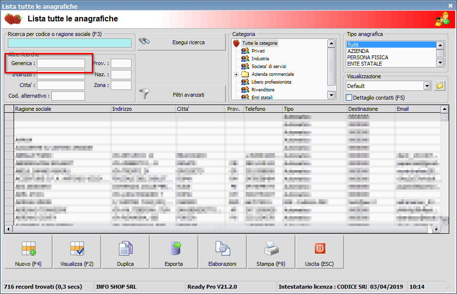457x294 pixels.
Task: Open the Visualizzazione Default dropdown arrow
Action: (427, 86)
